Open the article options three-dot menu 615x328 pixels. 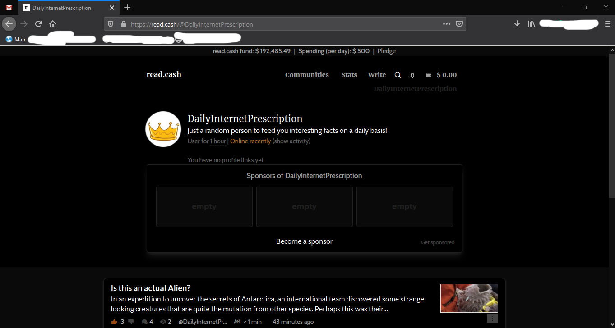tap(492, 319)
